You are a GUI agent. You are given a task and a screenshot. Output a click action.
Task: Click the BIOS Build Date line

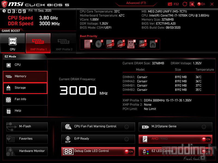pos(161,28)
